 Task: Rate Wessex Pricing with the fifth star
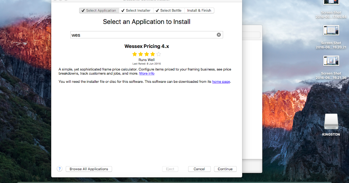tap(159, 54)
